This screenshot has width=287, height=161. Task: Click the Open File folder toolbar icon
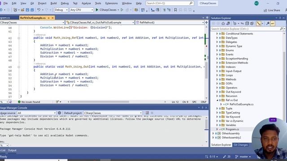[x=22, y=10]
